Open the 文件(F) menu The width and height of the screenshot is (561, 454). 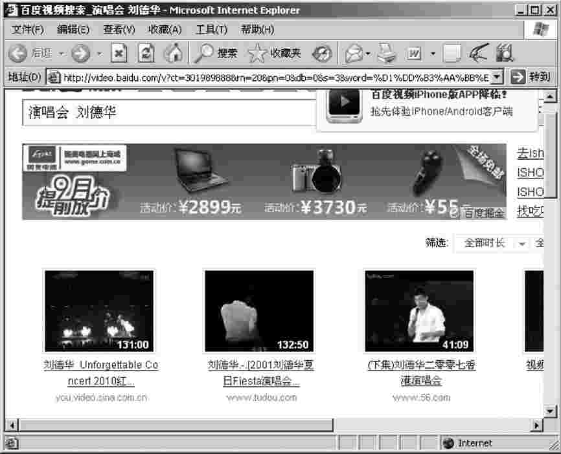point(27,29)
